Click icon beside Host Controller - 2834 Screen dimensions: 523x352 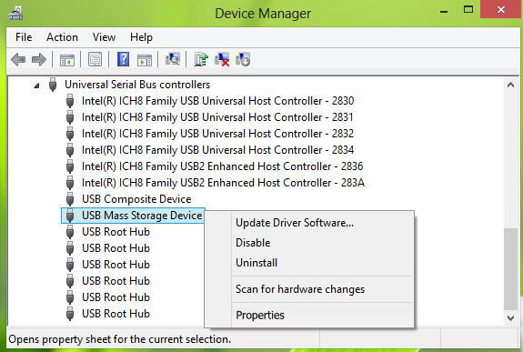point(70,150)
